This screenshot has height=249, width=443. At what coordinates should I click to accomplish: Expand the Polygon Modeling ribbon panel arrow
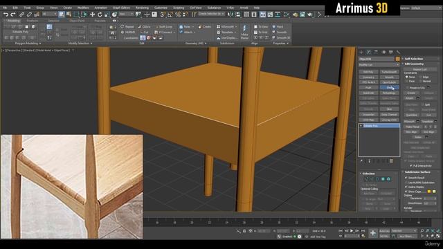(x=40, y=43)
